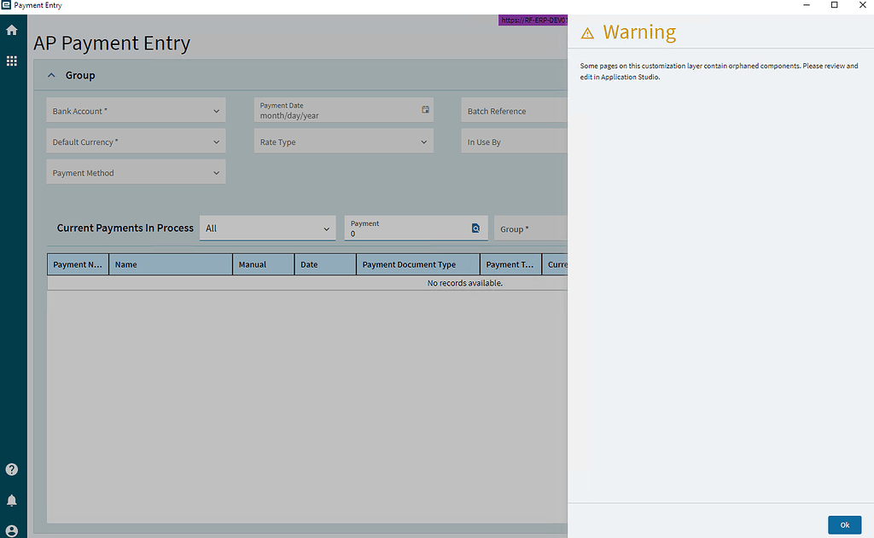Open the Payment Method dropdown
The image size is (874, 538).
pos(216,171)
